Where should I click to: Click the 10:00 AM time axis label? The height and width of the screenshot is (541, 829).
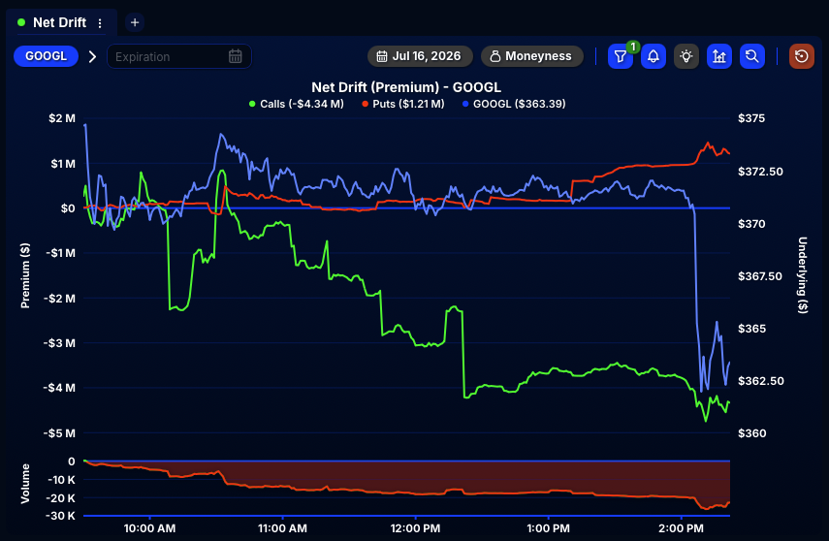pyautogui.click(x=149, y=528)
